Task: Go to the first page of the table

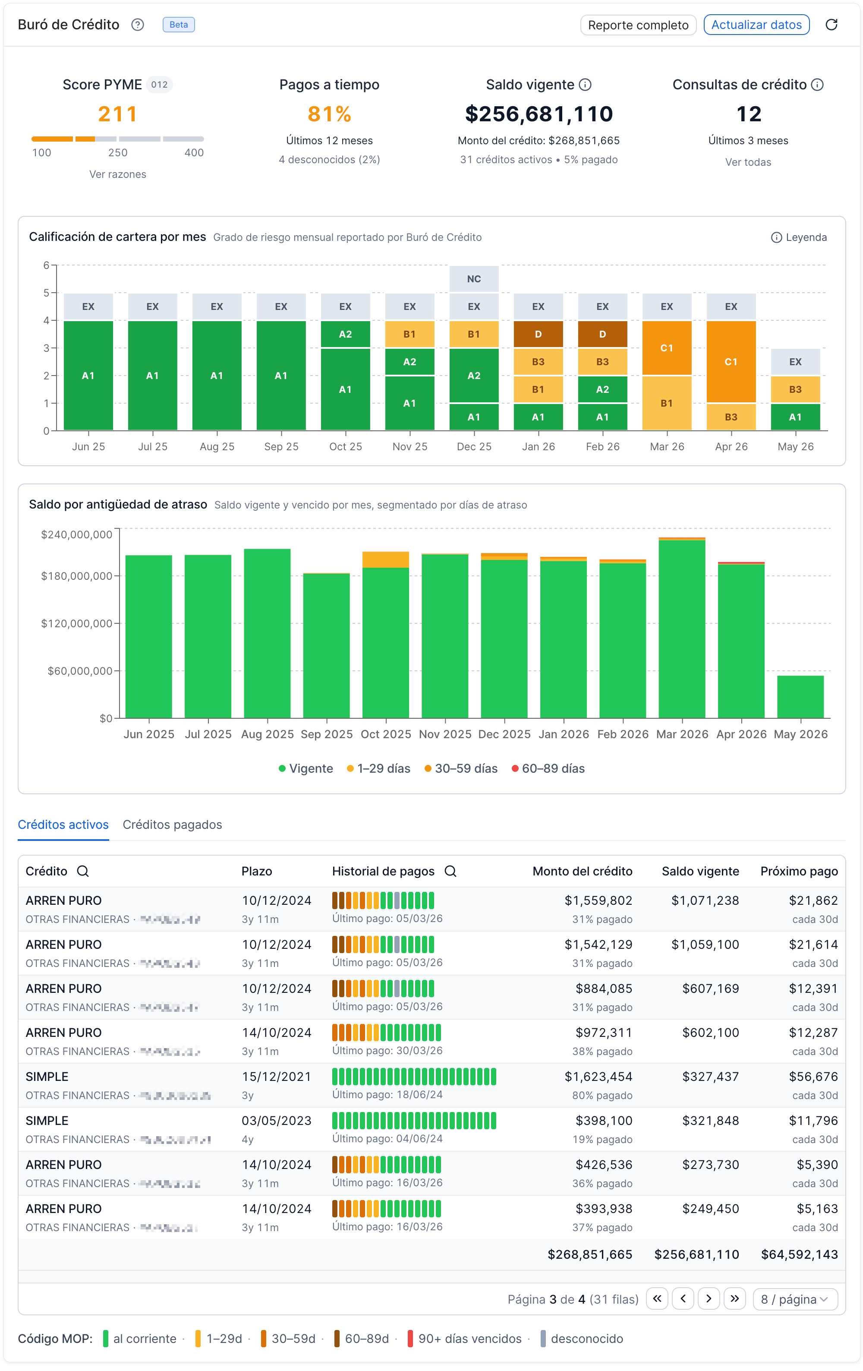Action: point(656,1298)
